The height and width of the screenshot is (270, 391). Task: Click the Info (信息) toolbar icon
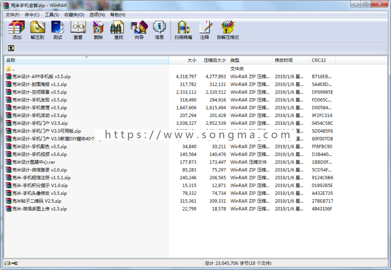coord(159,27)
